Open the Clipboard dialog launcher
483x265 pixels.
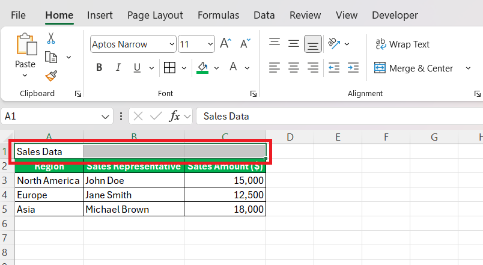(78, 94)
